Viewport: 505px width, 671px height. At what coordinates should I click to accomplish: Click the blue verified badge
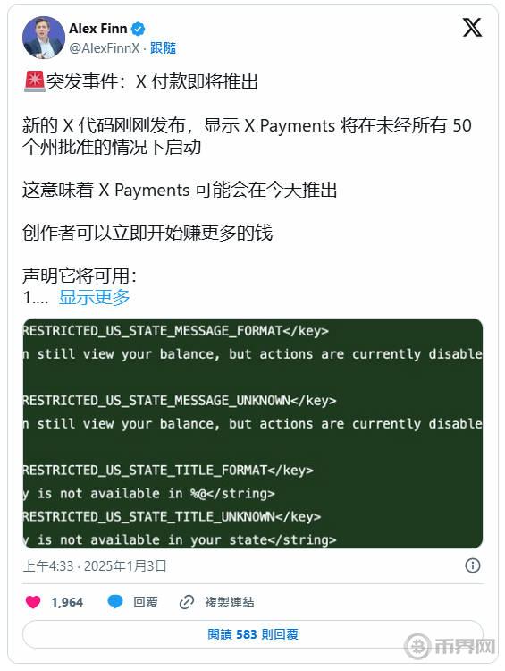tap(139, 30)
